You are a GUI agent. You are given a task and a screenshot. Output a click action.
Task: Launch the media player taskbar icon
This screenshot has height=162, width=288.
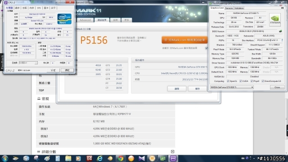point(78,158)
